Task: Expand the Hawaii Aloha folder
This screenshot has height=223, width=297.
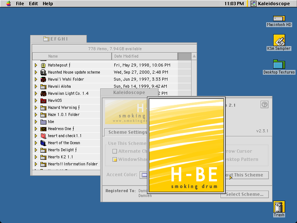Action: 36,87
